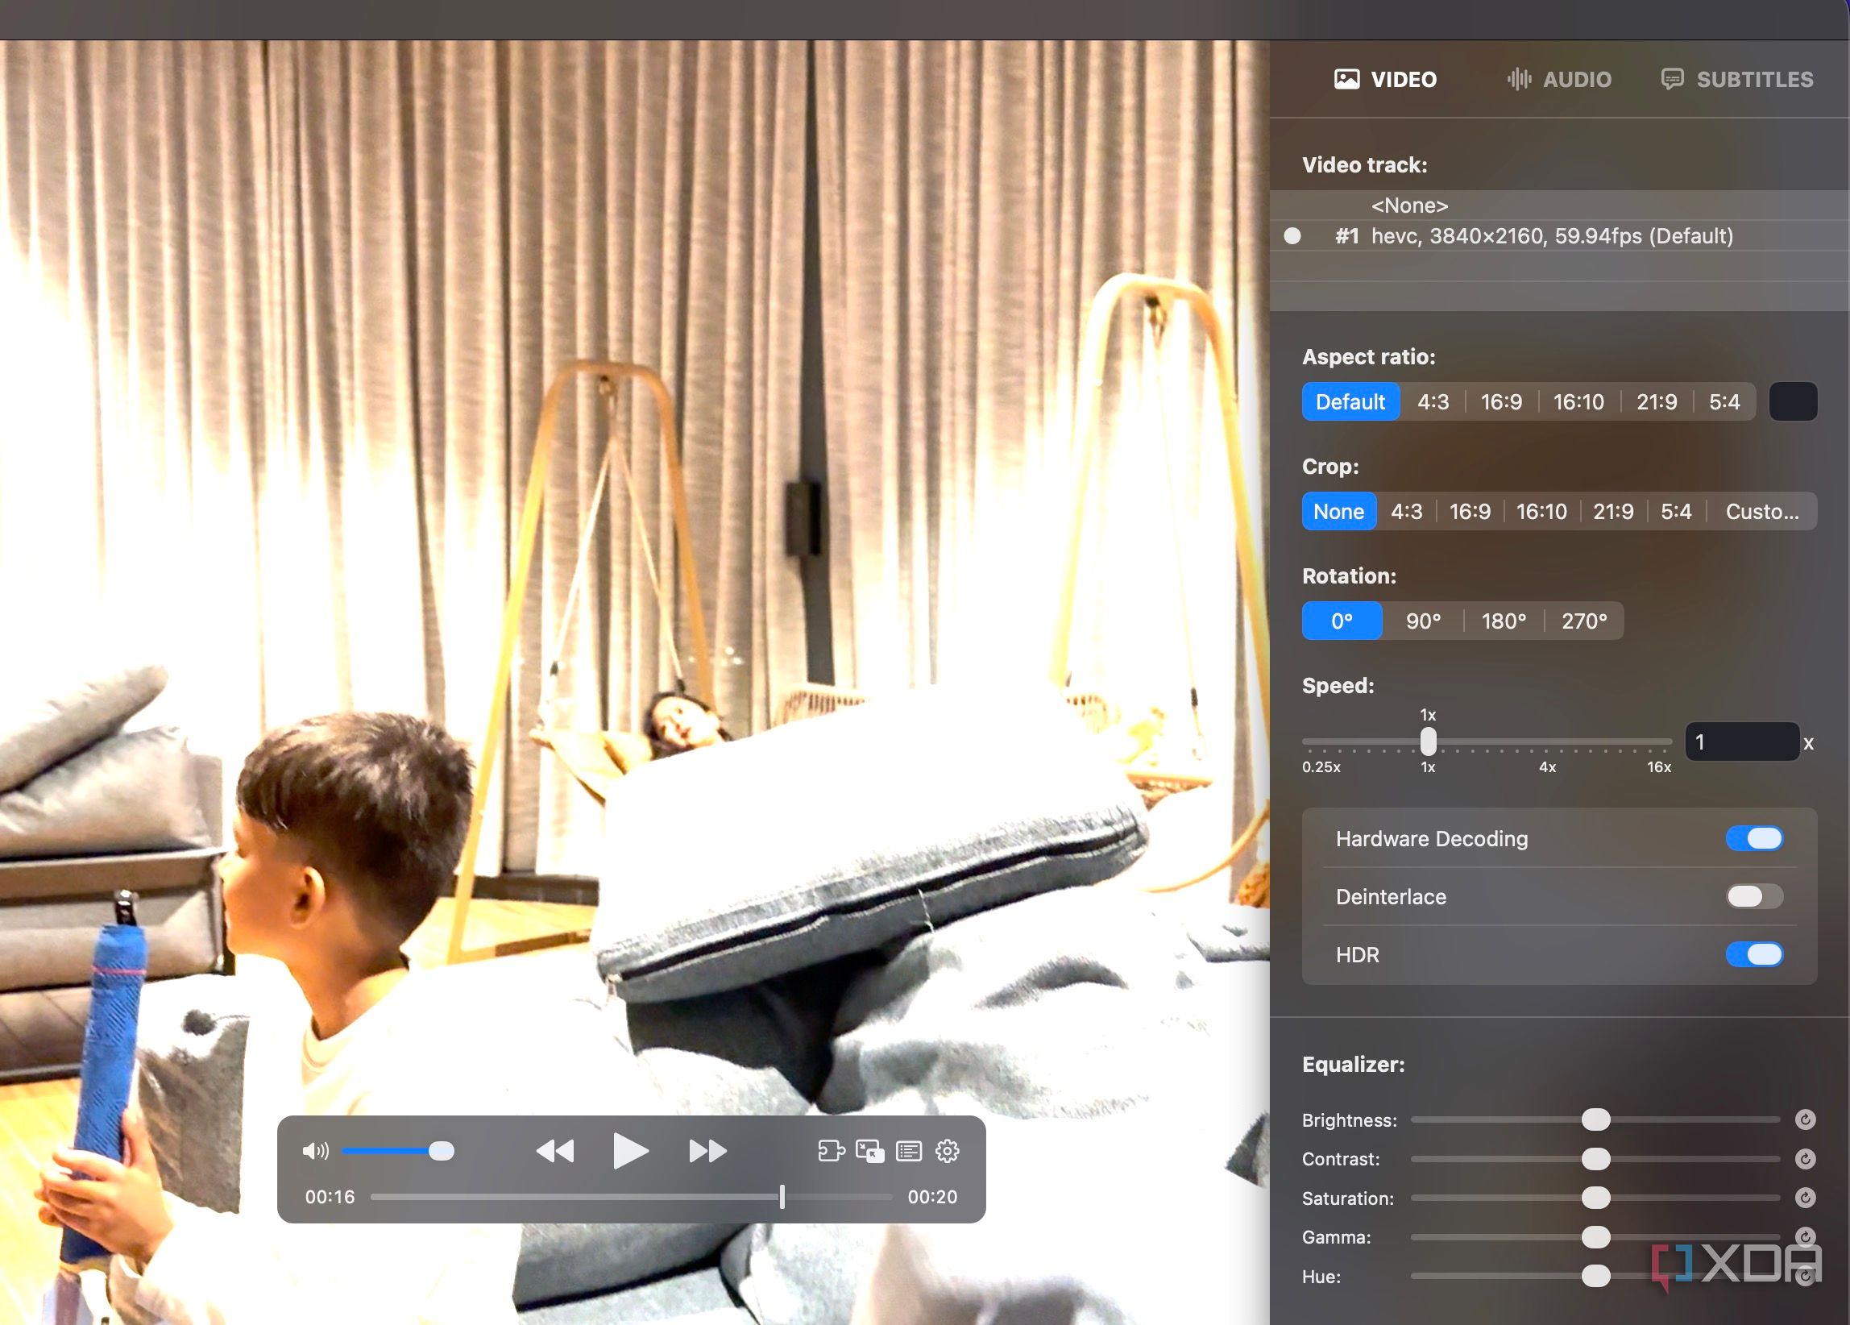Screen dimensions: 1850x1325
Task: Reset Contrast to default
Action: [1805, 1158]
